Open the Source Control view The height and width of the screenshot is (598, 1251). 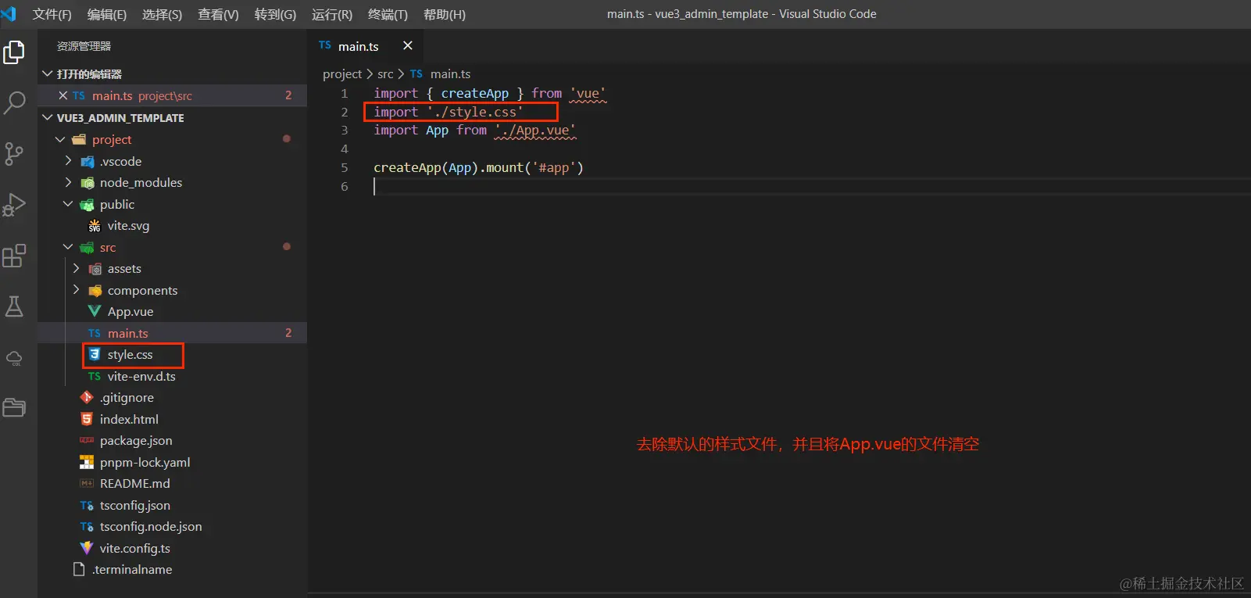14,153
